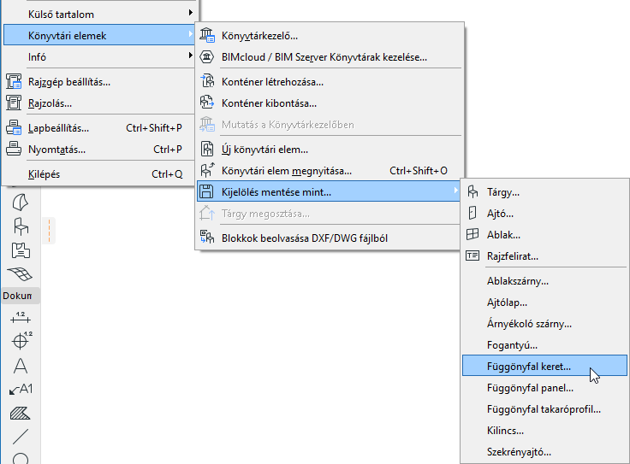Select the Object chair tool in toolbox
Screen dimensions: 630x464
[x=21, y=226]
